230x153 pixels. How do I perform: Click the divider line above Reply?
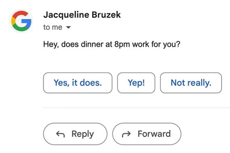[x=137, y=108]
